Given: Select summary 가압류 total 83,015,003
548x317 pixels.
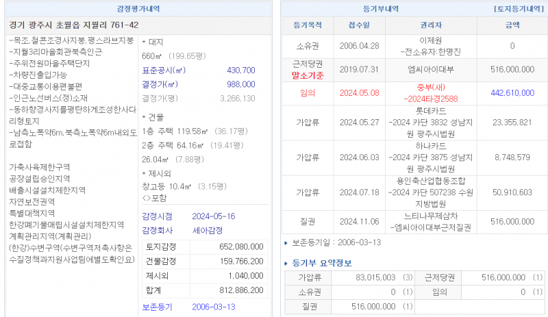Looking at the screenshot, I should pyautogui.click(x=375, y=277).
